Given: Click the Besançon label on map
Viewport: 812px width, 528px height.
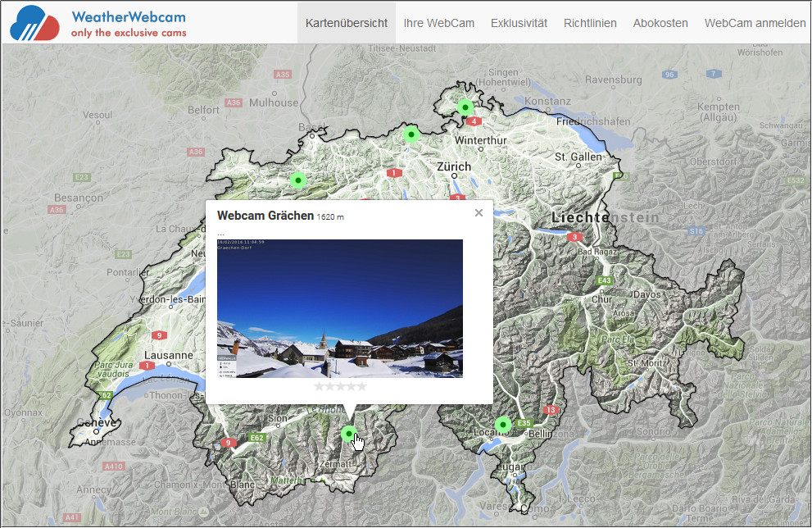Looking at the screenshot, I should pyautogui.click(x=79, y=198).
